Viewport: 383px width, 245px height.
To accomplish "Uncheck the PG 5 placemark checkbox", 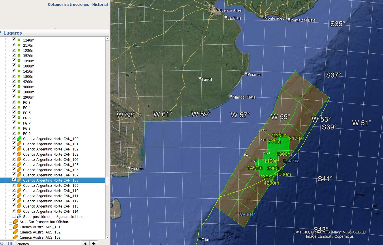I will pyautogui.click(x=14, y=112).
